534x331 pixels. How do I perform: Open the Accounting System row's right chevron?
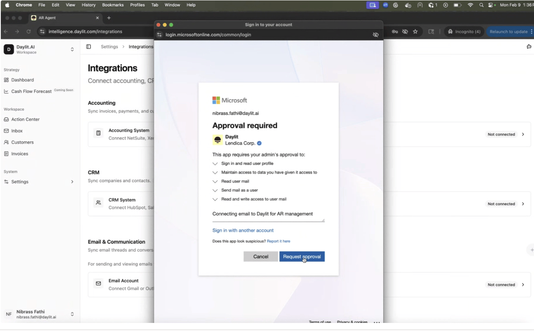click(523, 134)
